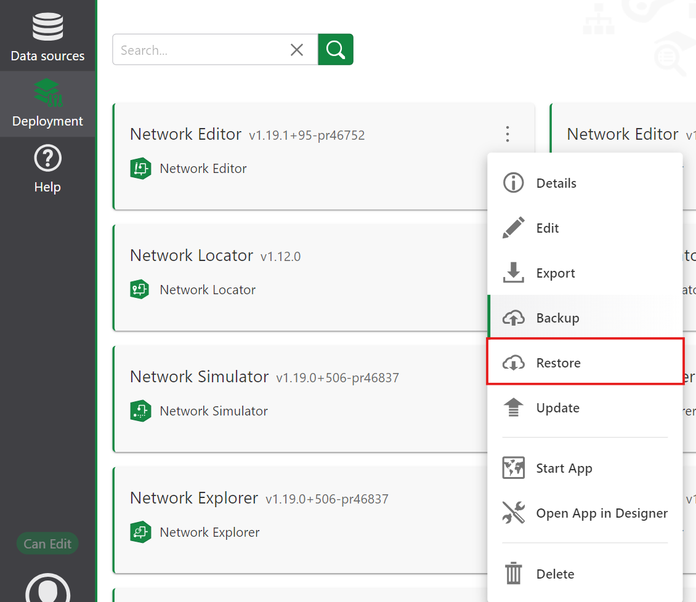Click the Delete trash can icon
This screenshot has width=696, height=602.
pyautogui.click(x=514, y=573)
